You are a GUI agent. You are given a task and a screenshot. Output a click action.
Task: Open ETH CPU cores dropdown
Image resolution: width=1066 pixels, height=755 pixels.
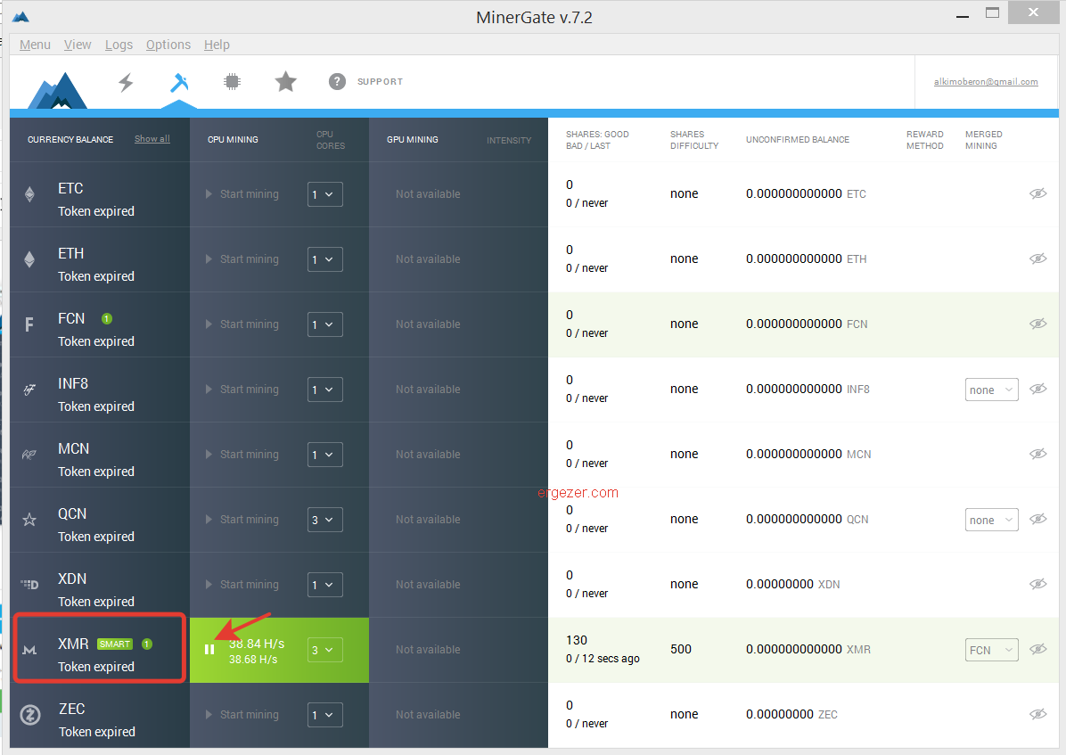(325, 259)
